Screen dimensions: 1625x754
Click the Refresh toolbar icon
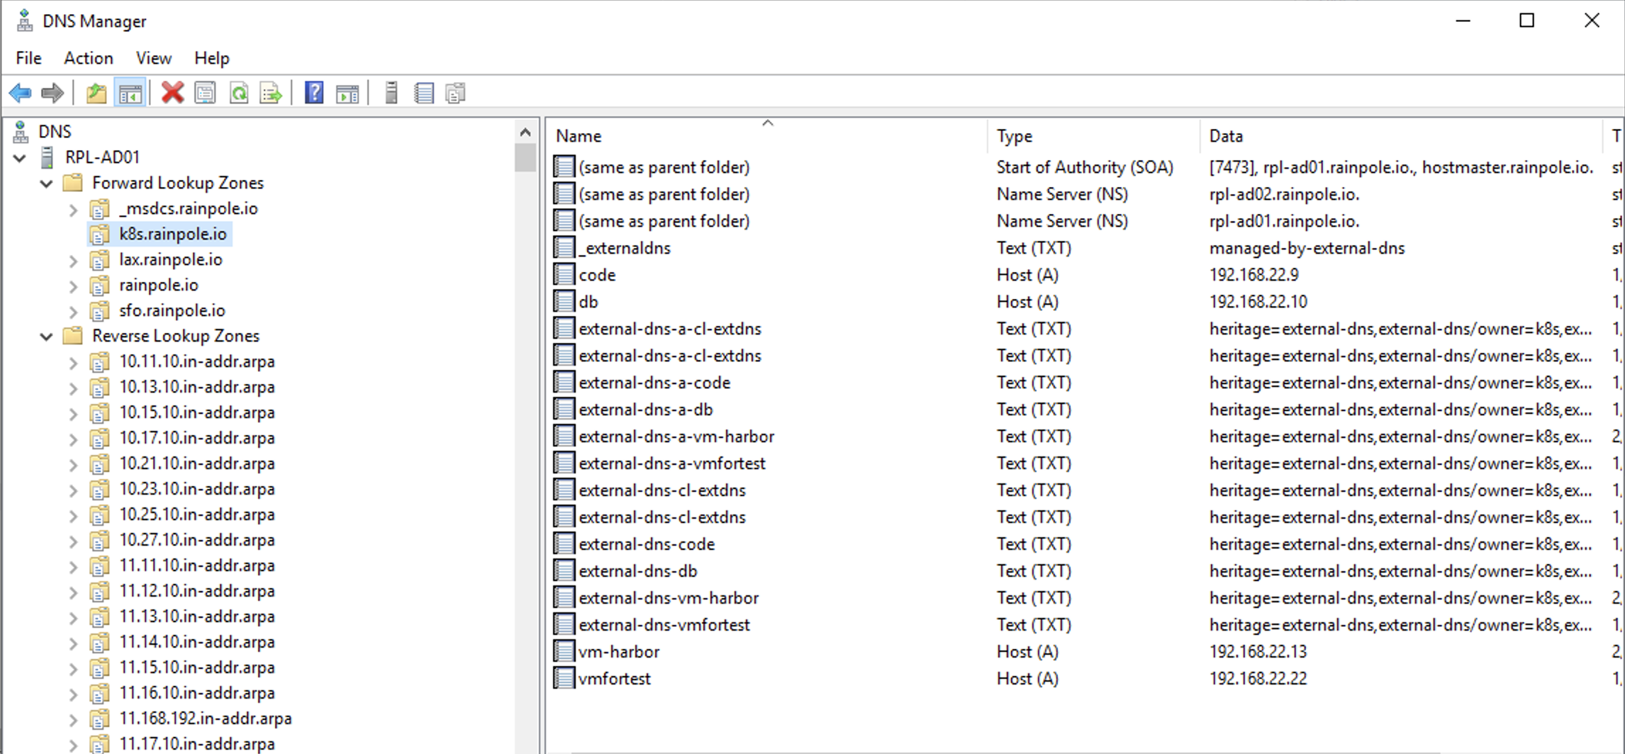tap(239, 93)
